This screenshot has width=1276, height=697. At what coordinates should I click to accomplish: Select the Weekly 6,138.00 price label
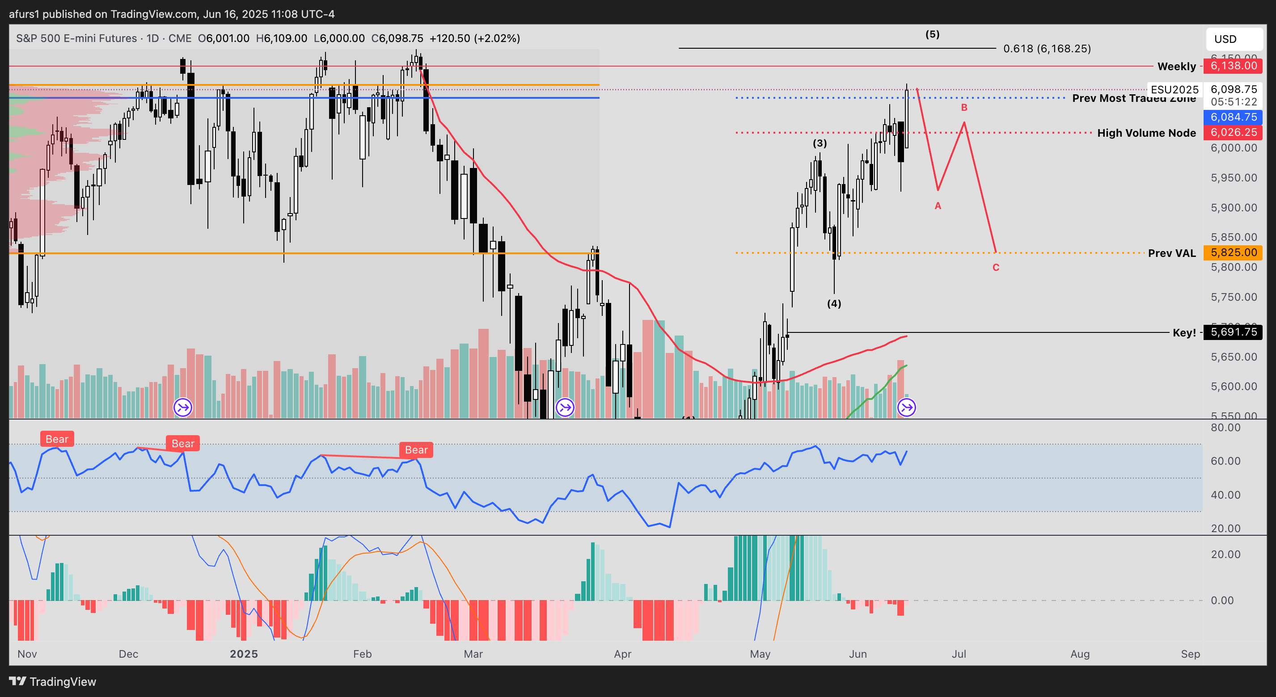tap(1234, 66)
